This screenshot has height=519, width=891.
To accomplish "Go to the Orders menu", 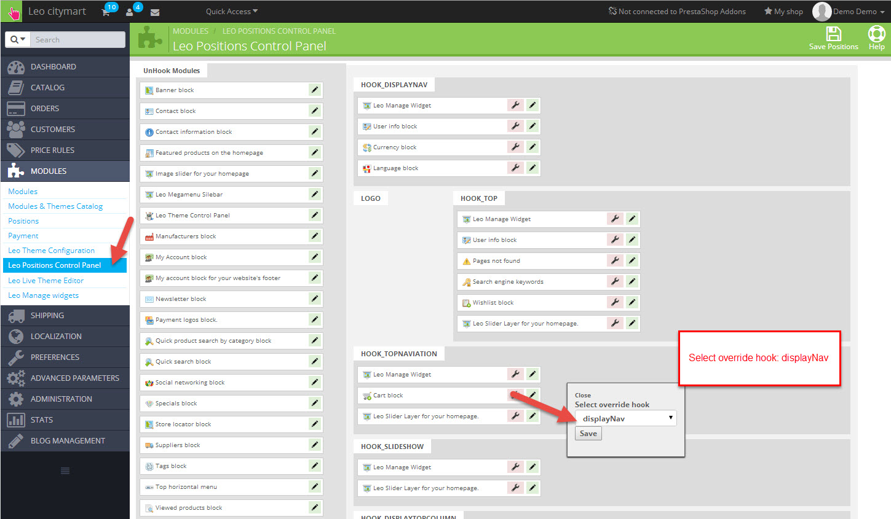I will coord(65,109).
